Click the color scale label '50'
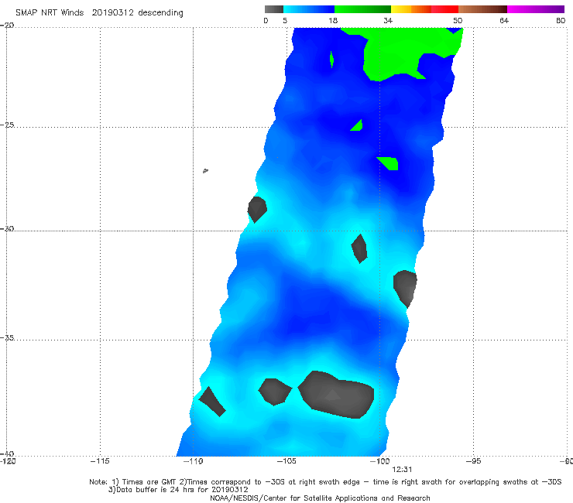The width and height of the screenshot is (573, 503). pos(458,21)
